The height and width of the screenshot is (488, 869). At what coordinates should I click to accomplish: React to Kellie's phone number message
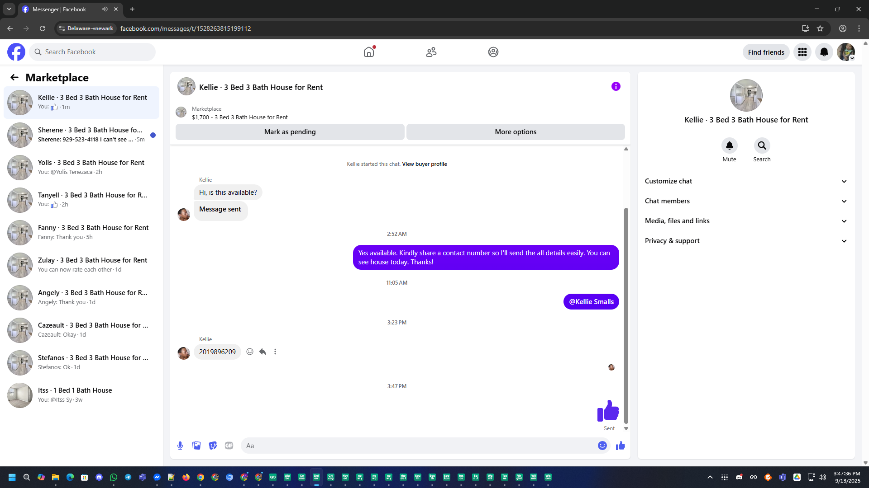tap(250, 352)
